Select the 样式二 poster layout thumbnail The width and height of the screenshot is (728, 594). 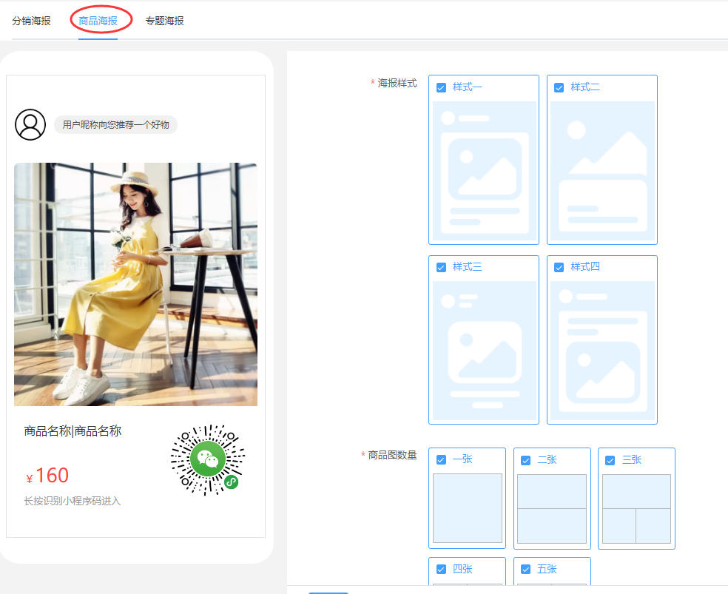coord(602,171)
